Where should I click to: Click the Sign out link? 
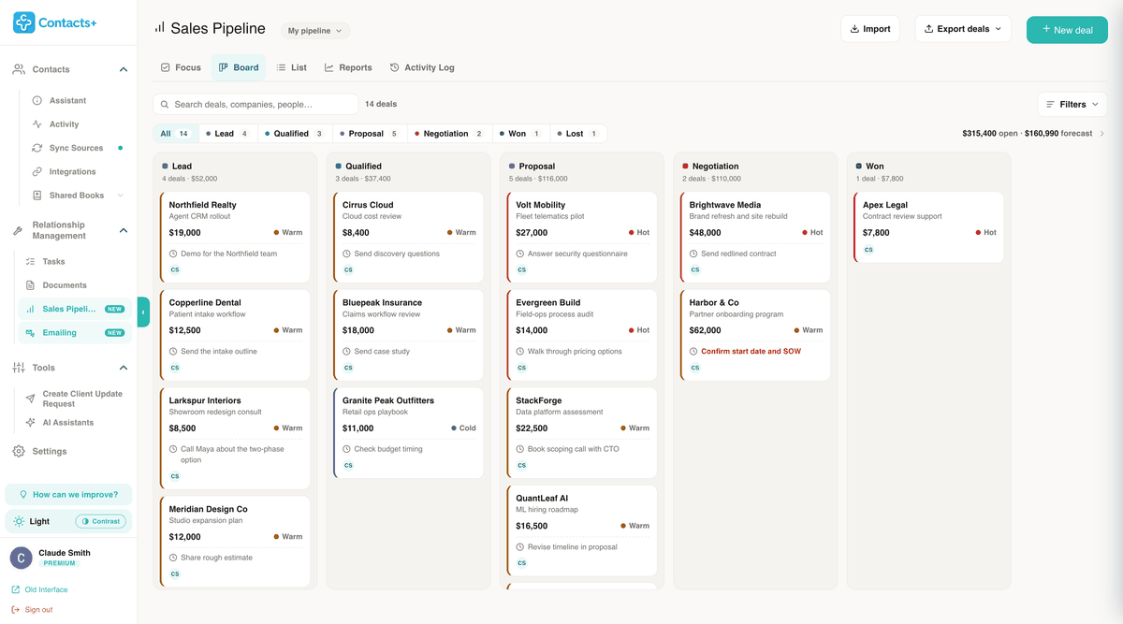[x=32, y=610]
